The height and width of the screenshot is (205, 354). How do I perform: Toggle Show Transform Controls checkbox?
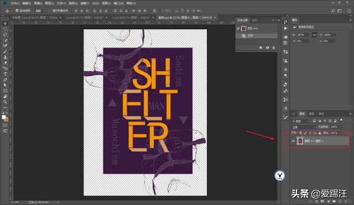point(50,10)
